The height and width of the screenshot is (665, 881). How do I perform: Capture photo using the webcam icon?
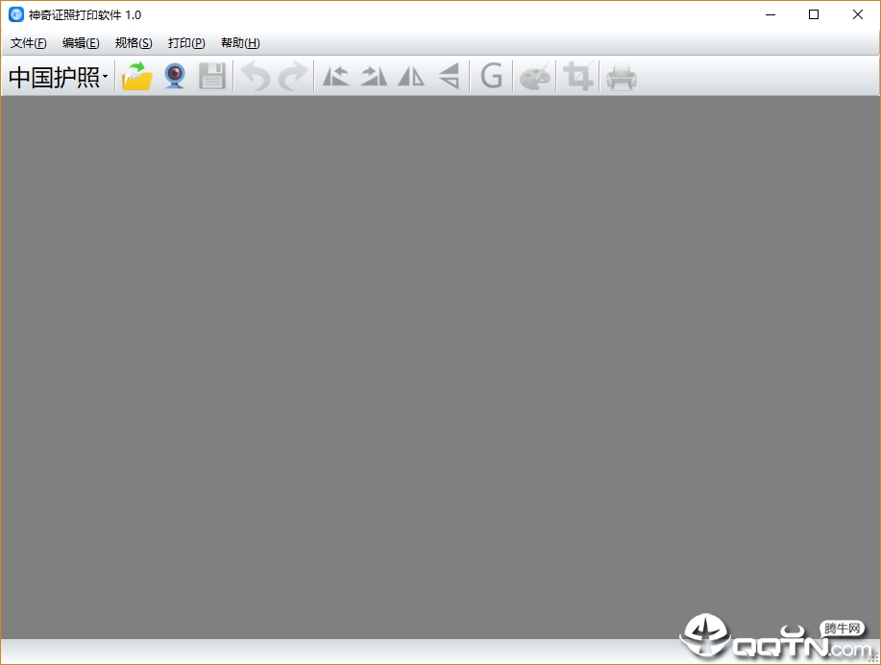[175, 77]
